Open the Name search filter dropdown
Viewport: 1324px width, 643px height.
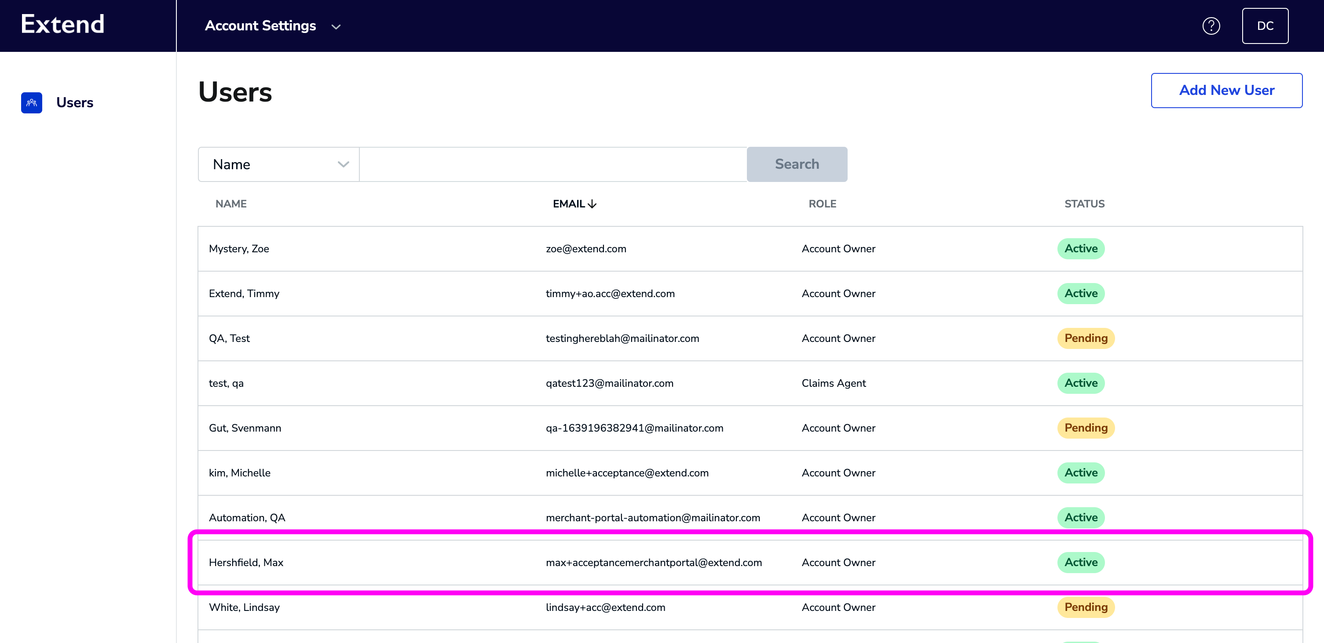[x=278, y=164]
